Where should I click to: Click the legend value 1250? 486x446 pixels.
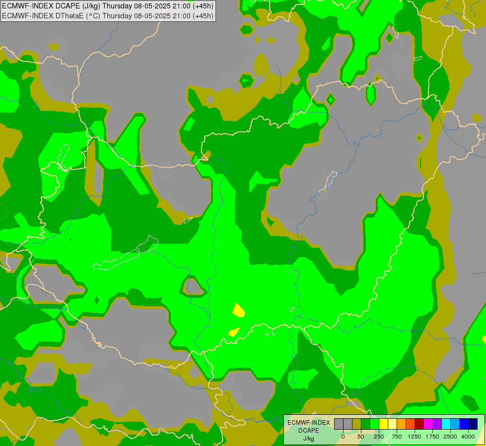(415, 437)
